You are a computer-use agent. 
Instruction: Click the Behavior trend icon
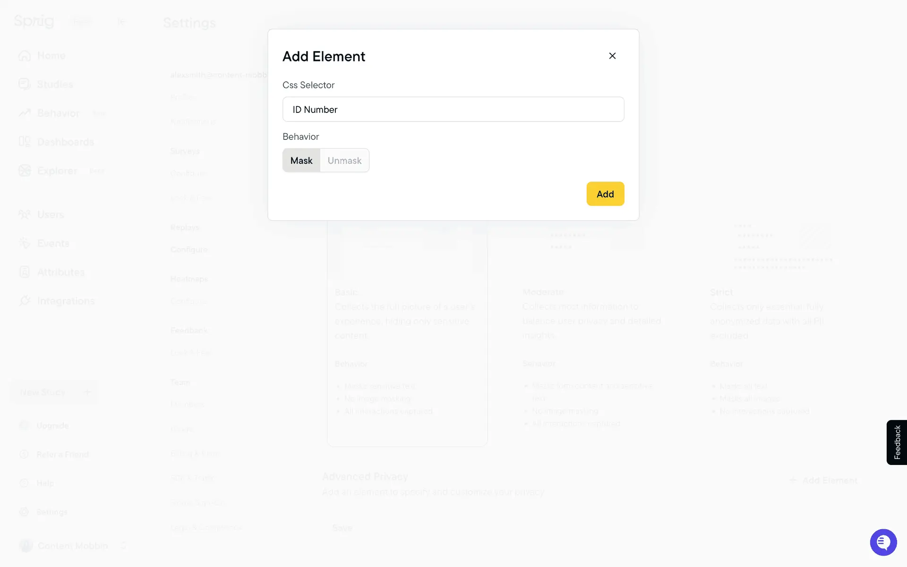25,113
